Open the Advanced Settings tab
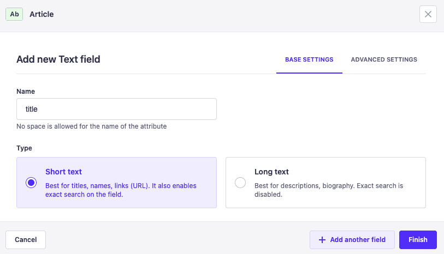444x254 pixels. [384, 59]
